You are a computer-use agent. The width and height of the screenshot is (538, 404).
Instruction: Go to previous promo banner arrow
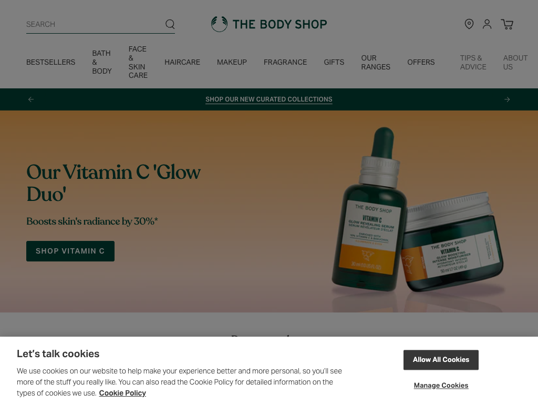[x=31, y=99]
